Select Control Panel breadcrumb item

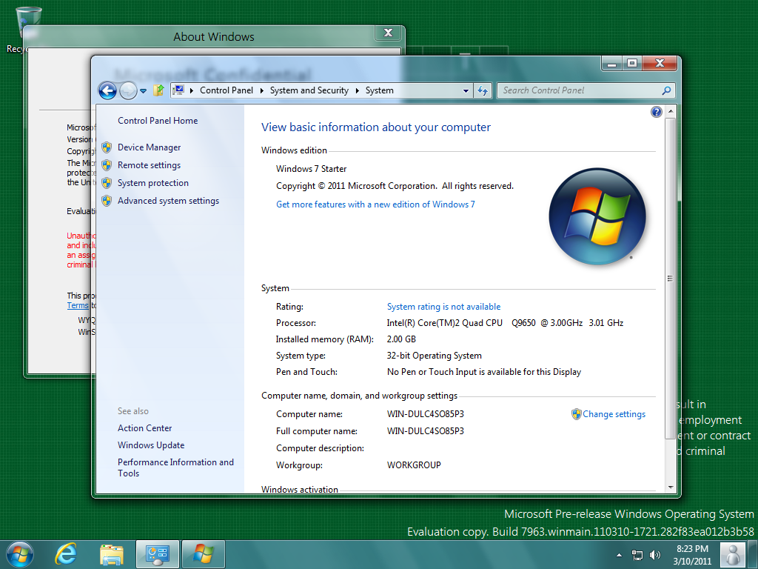point(226,90)
